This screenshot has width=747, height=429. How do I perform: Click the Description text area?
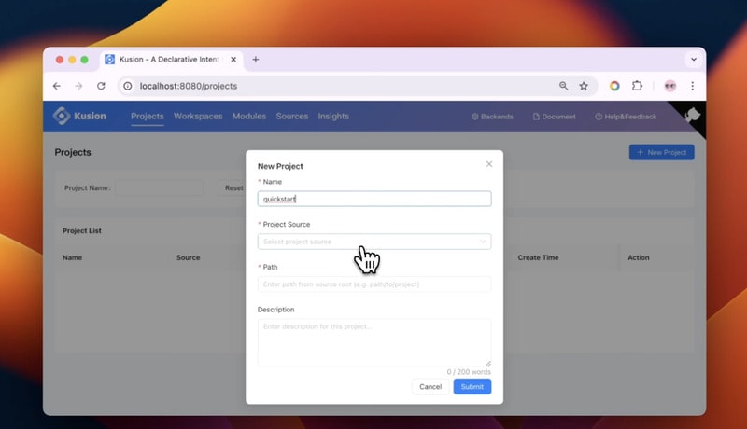373,342
